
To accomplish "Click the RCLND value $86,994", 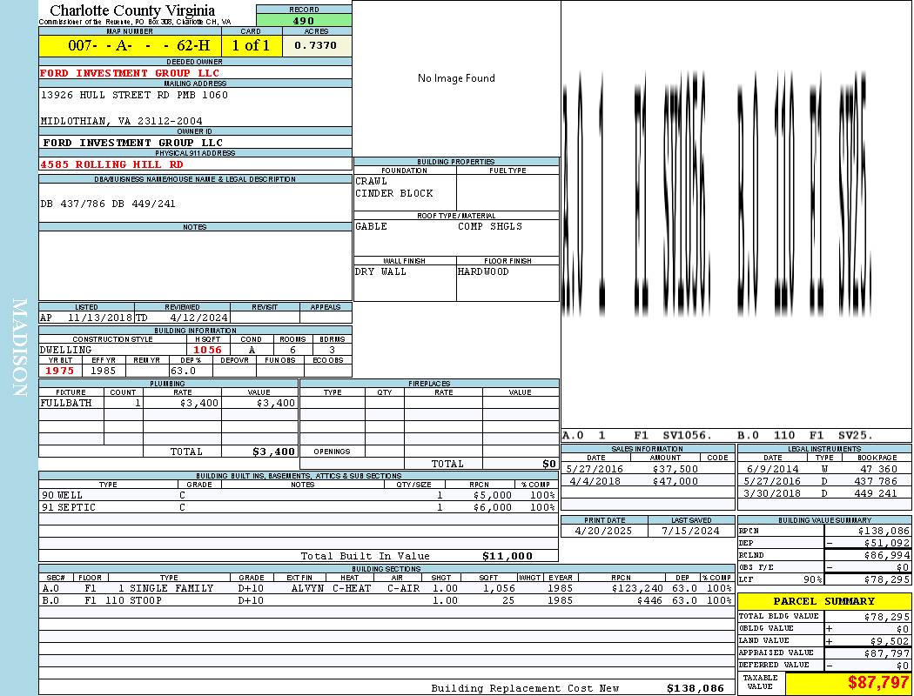I will pyautogui.click(x=887, y=556).
